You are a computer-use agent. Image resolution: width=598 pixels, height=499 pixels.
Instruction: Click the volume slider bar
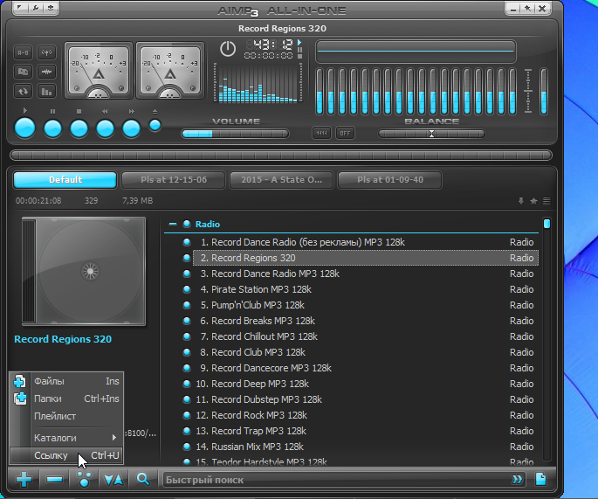pyautogui.click(x=234, y=134)
